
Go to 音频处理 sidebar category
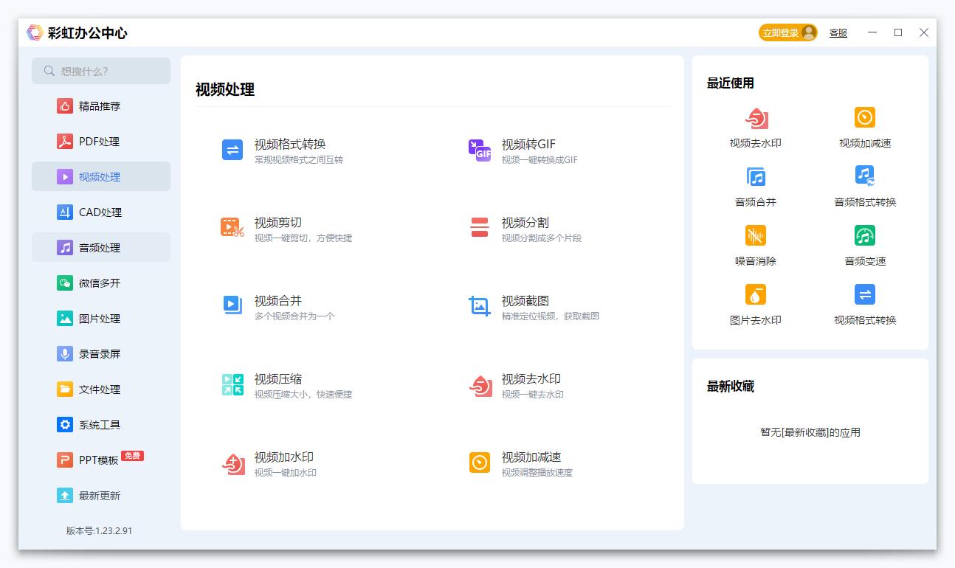tap(100, 248)
